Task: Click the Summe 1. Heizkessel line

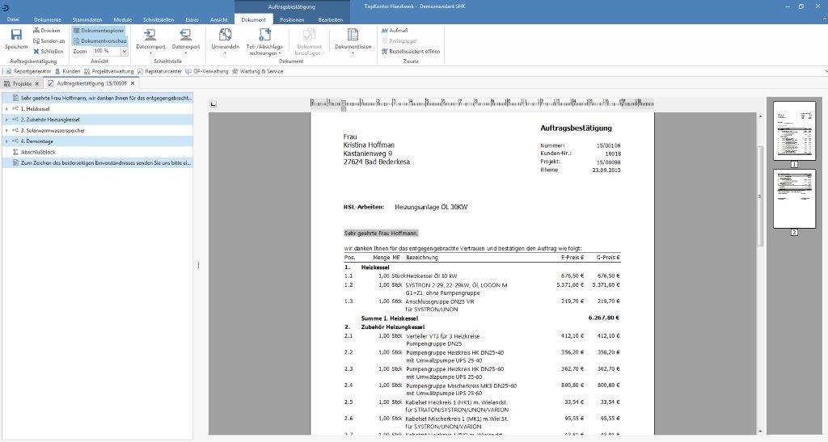Action: pos(390,318)
